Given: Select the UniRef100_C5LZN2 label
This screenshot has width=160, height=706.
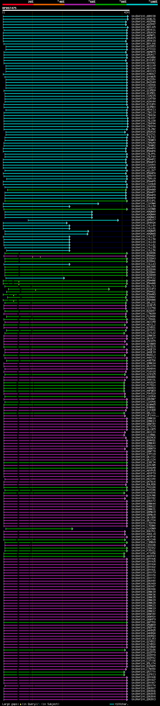Looking at the screenshot, I should [x=143, y=129].
